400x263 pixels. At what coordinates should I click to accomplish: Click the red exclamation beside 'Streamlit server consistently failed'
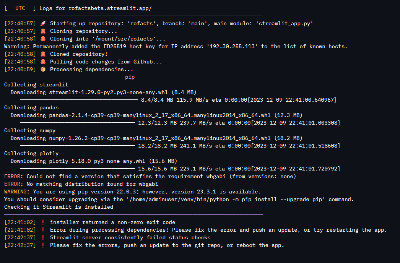[x=43, y=238]
